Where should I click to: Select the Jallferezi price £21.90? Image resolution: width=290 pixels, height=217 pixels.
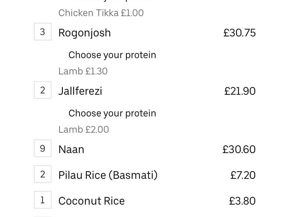240,91
